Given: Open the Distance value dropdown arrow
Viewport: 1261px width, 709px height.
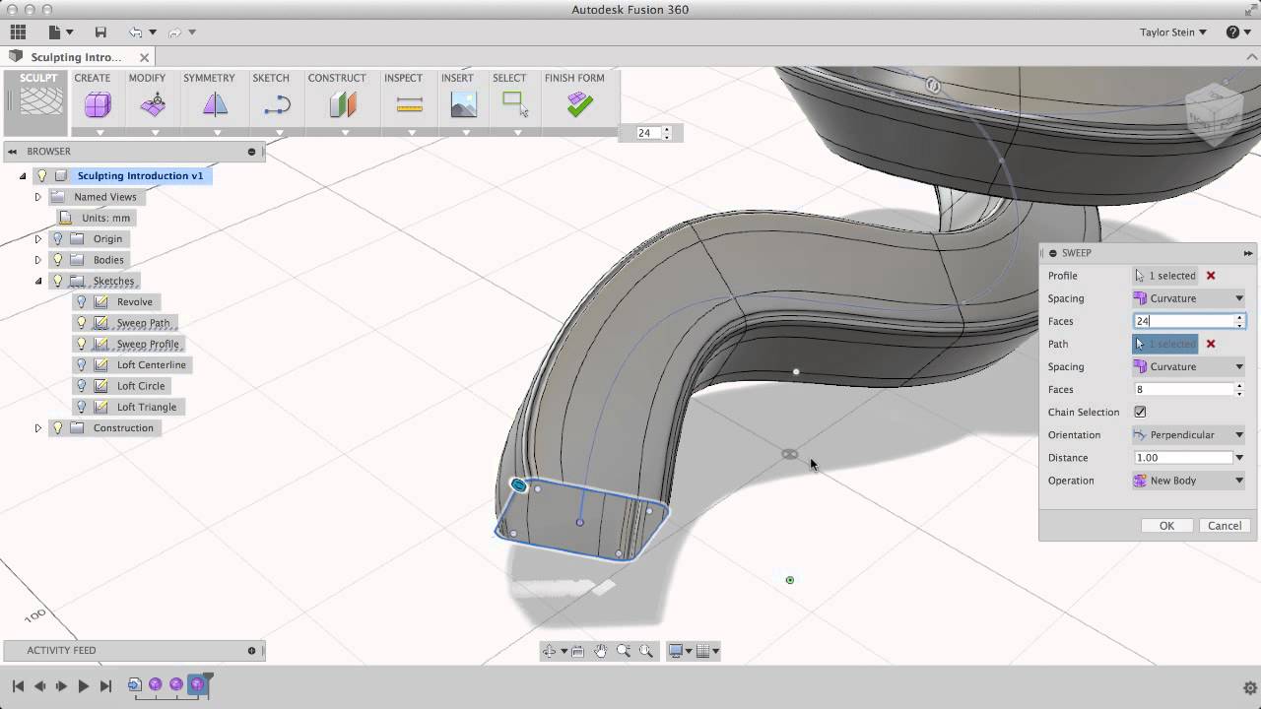Looking at the screenshot, I should (x=1239, y=458).
